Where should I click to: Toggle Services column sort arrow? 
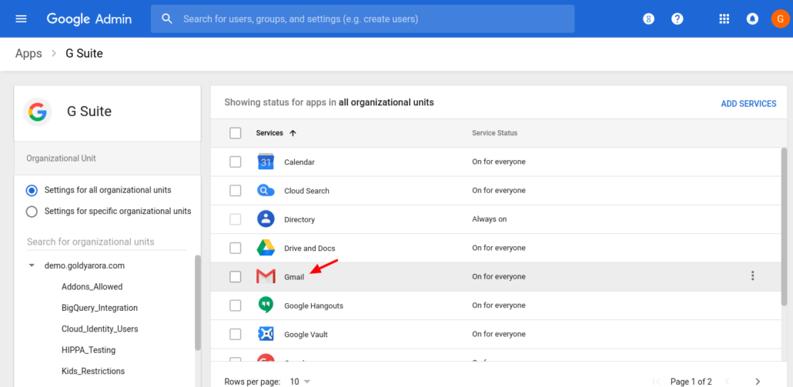click(x=293, y=133)
